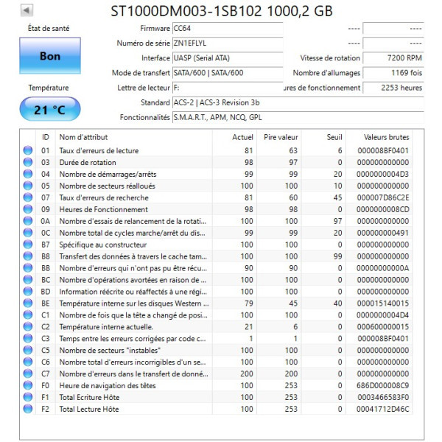Click the status circle for attribute 05
This screenshot has width=442, height=442.
(x=28, y=186)
